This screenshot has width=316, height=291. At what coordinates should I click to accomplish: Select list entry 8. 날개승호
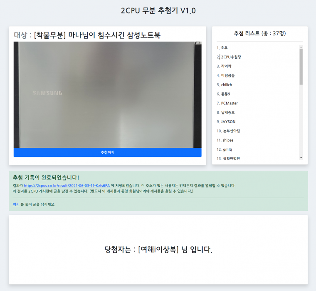click(x=225, y=112)
